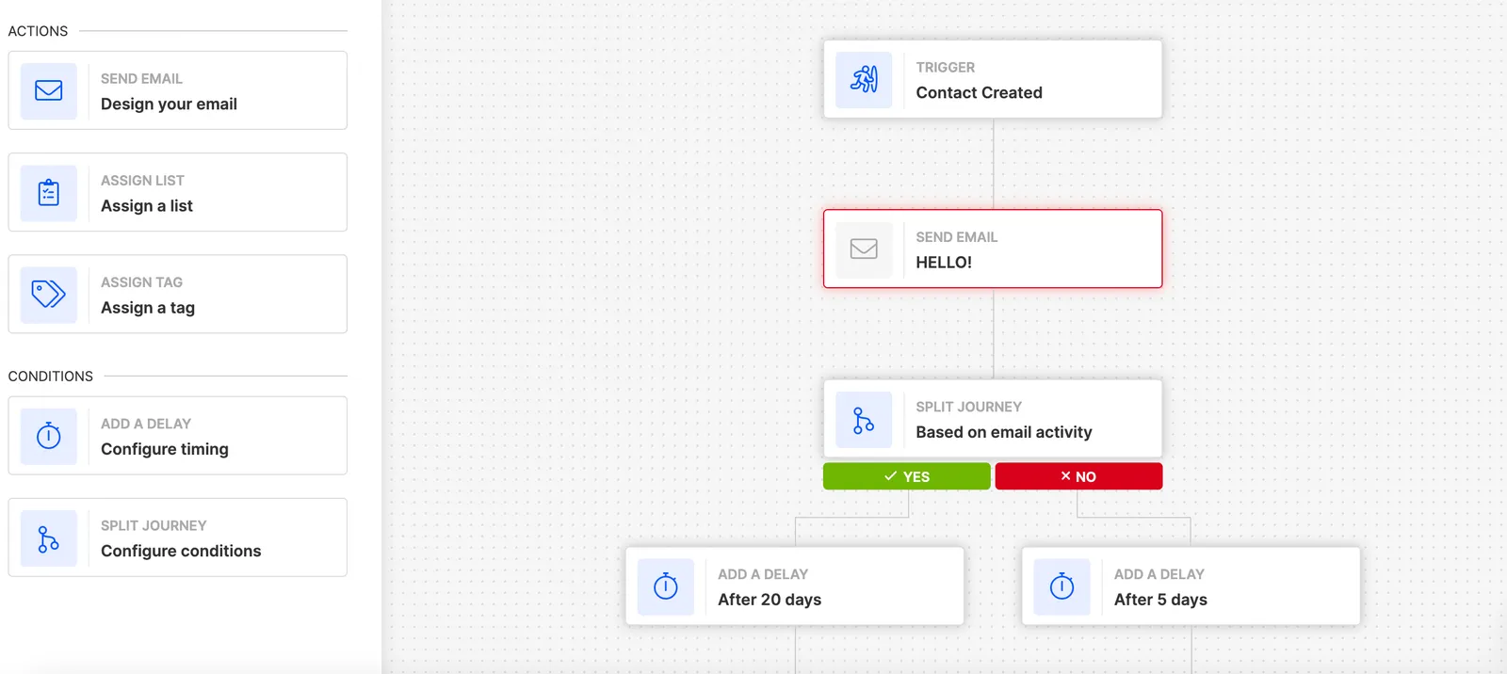Click 'SPLIT JOURNEY' label on the canvas node
This screenshot has height=674, width=1507.
(968, 407)
